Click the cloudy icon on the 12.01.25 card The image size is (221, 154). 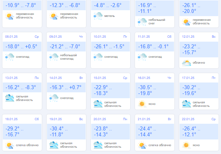(x=186, y=63)
